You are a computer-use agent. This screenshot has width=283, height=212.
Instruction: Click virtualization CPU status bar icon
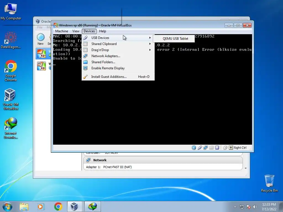pyautogui.click(x=217, y=148)
